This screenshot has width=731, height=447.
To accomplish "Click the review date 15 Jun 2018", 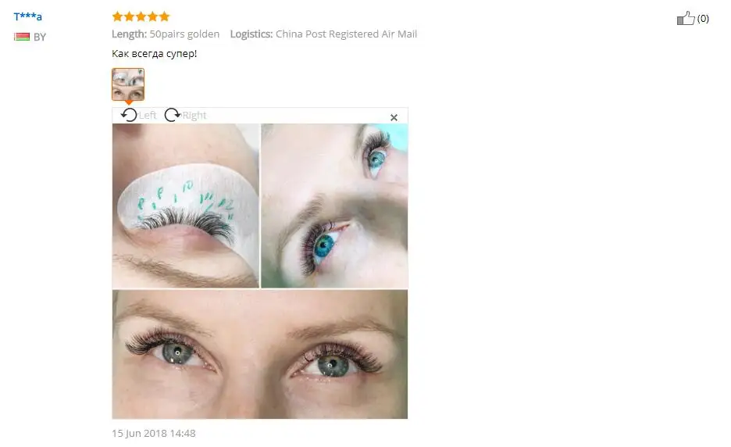I will [x=154, y=434].
